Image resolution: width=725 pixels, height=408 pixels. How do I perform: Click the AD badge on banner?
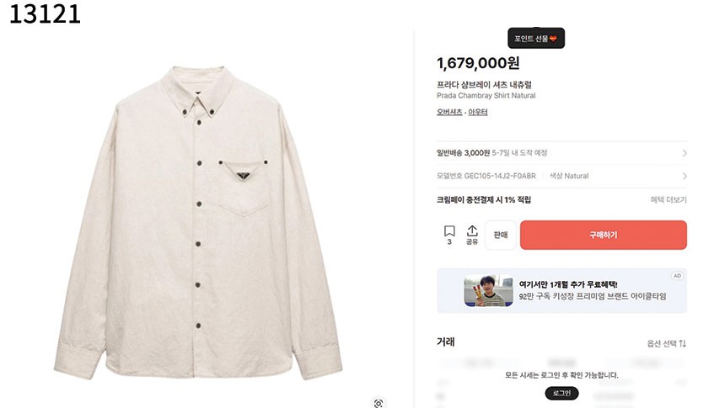pyautogui.click(x=676, y=276)
